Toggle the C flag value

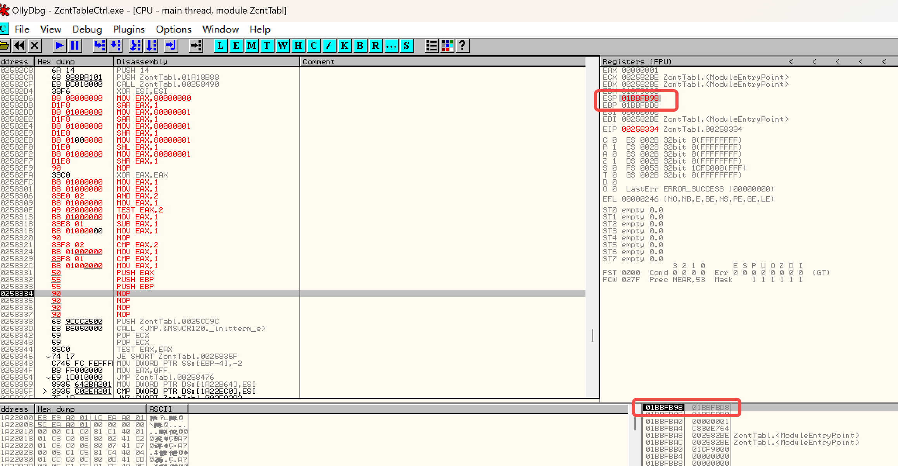tap(615, 140)
